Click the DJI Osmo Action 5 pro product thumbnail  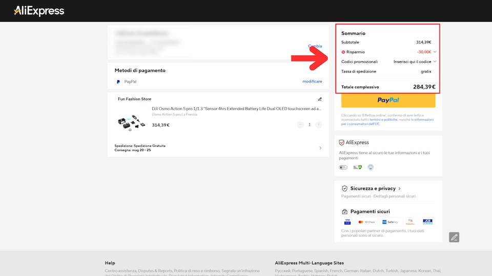coord(132,122)
